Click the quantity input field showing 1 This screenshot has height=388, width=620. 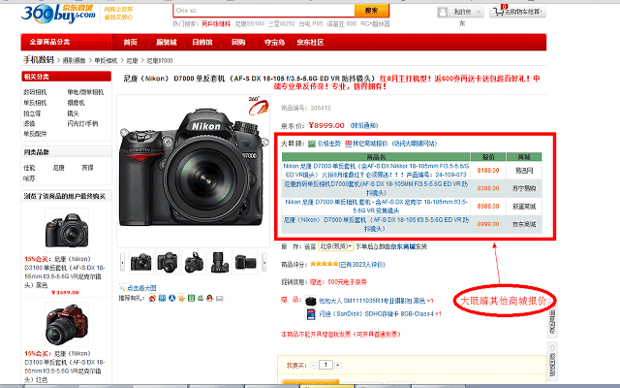coord(325,365)
